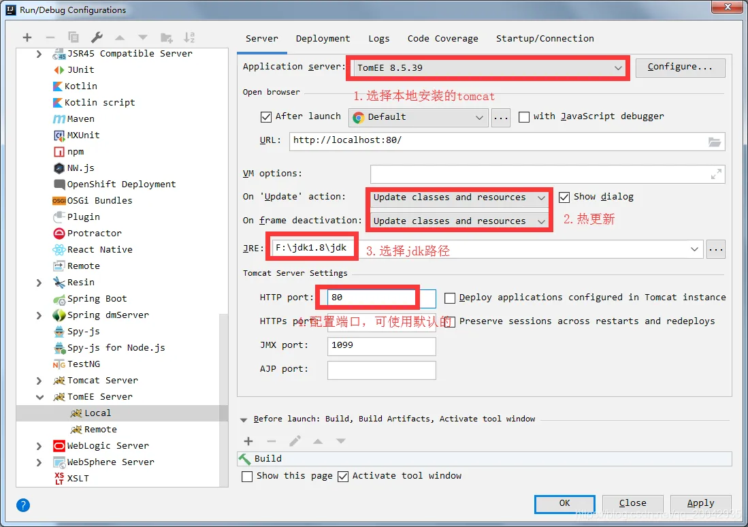Click the Configure... button

tap(680, 67)
